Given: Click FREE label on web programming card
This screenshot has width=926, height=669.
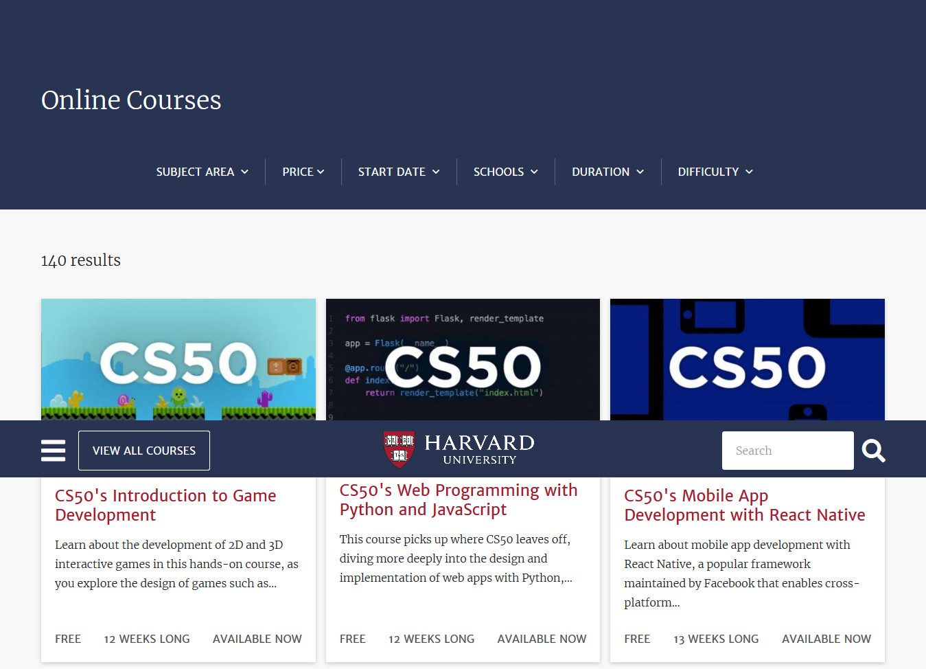Looking at the screenshot, I should tap(352, 639).
